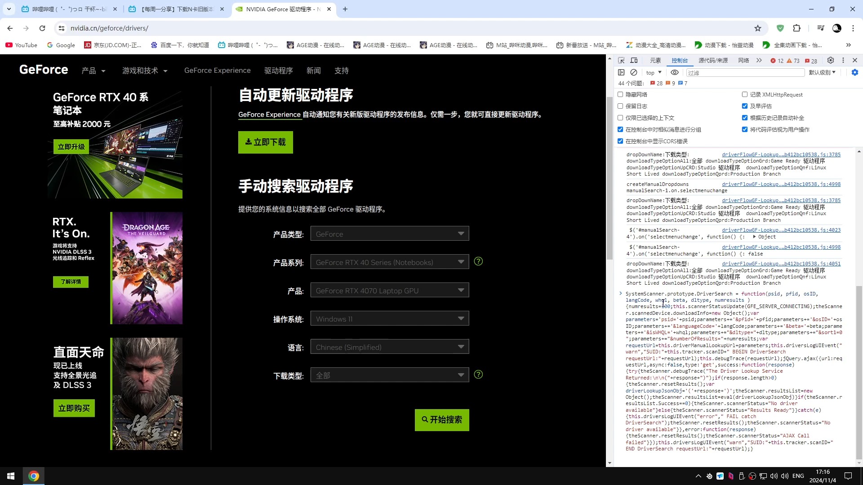
Task: Open the 驱动程序 nav item
Action: [x=279, y=71]
